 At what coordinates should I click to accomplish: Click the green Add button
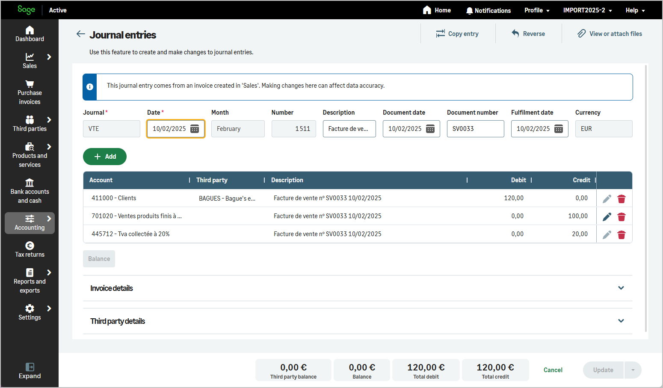click(105, 157)
